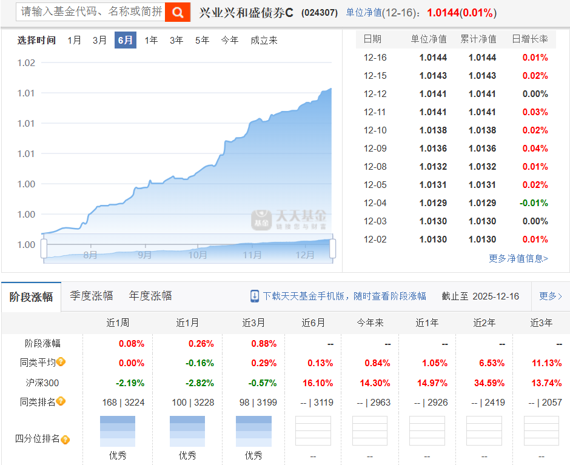Image resolution: width=570 pixels, height=465 pixels.
Task: Click the fund name 兴业兴和盛债券C
Action: pos(246,13)
